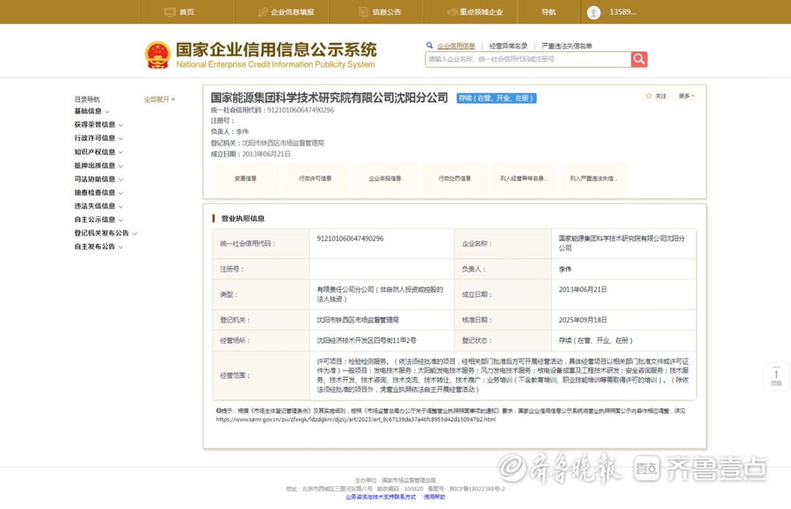Click the company name heading text
This screenshot has width=791, height=509.
pyautogui.click(x=329, y=98)
